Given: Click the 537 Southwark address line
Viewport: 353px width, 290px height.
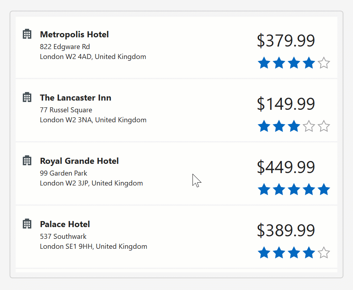Looking at the screenshot, I should pyautogui.click(x=63, y=236).
